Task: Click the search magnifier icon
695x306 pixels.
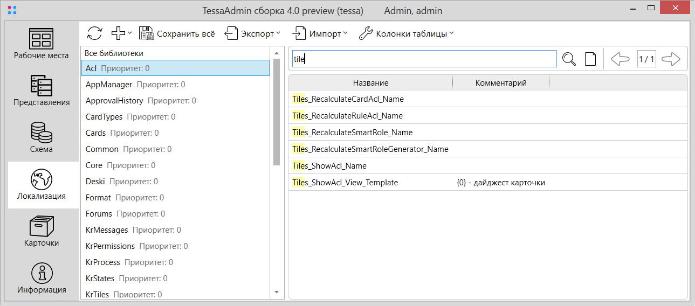Action: click(x=569, y=59)
